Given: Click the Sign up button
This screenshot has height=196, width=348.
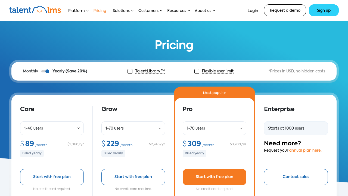Looking at the screenshot, I should point(324,10).
